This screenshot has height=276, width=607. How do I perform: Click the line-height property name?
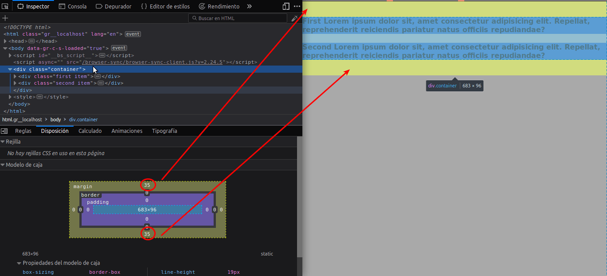point(178,272)
